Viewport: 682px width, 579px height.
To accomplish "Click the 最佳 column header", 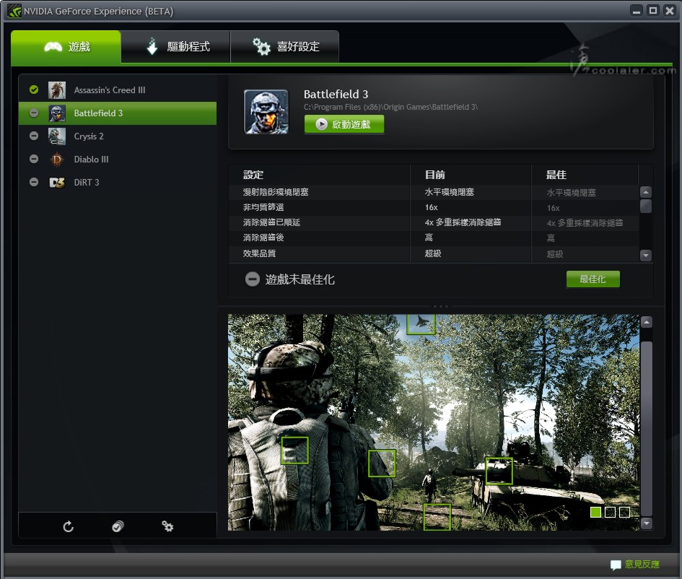I will [x=556, y=175].
